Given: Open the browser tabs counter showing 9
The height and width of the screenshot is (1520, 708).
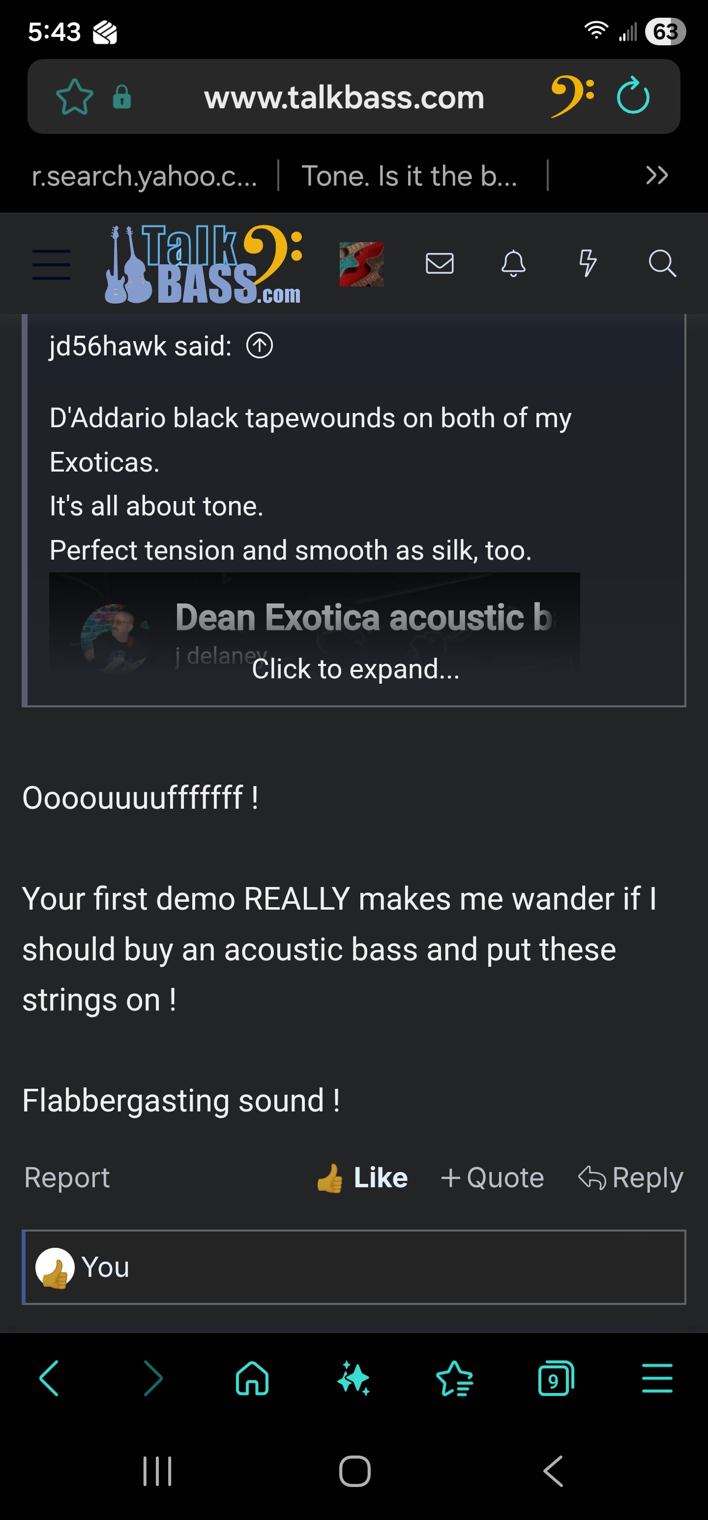Looking at the screenshot, I should click(x=556, y=1378).
